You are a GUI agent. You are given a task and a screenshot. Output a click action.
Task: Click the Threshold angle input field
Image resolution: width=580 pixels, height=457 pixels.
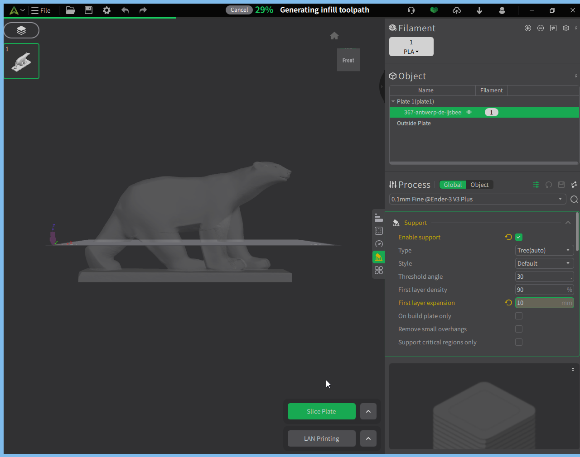[x=545, y=276]
